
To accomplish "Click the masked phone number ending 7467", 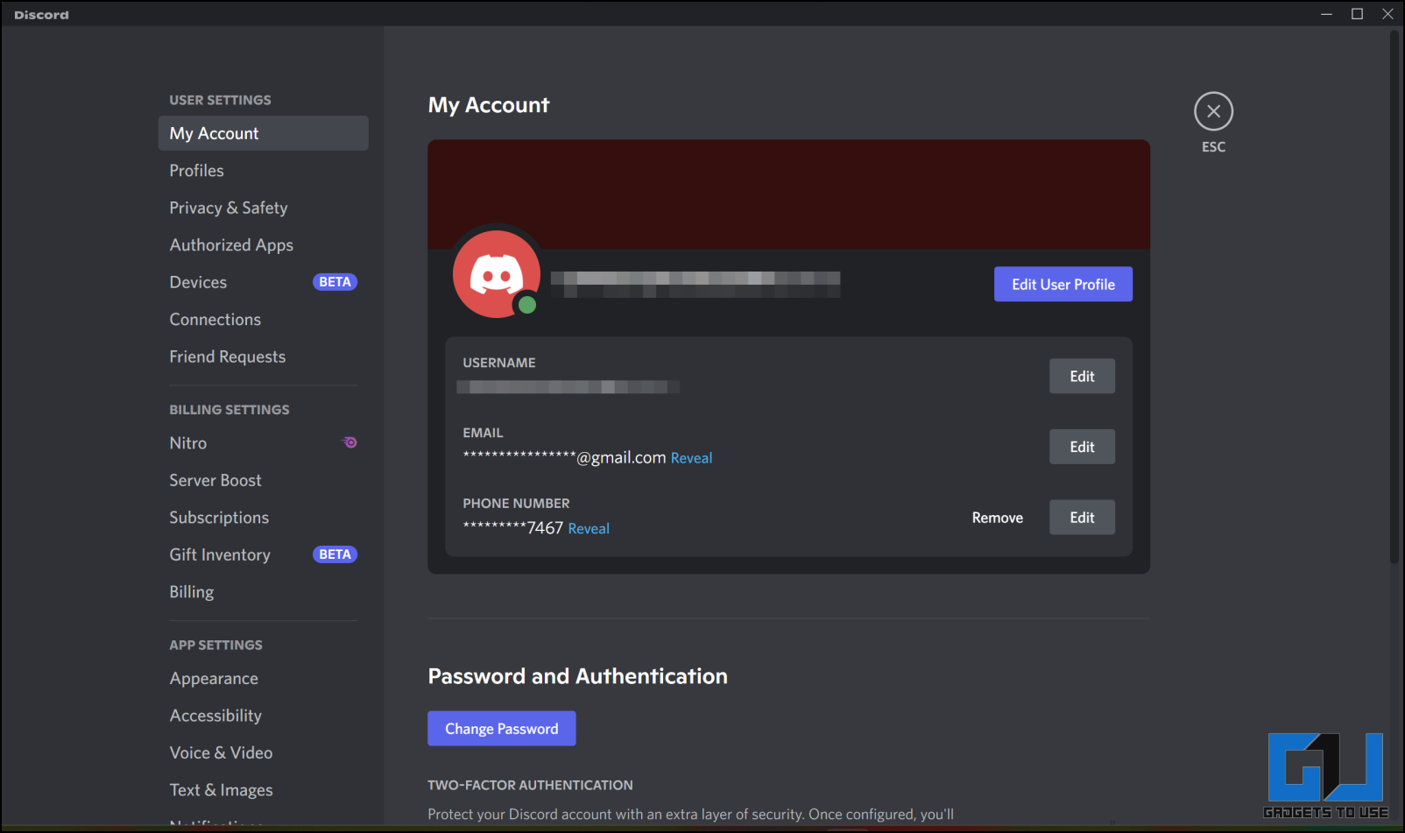I will coord(512,528).
